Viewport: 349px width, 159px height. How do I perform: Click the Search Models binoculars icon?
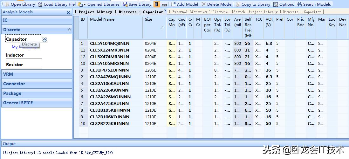tap(299, 4)
